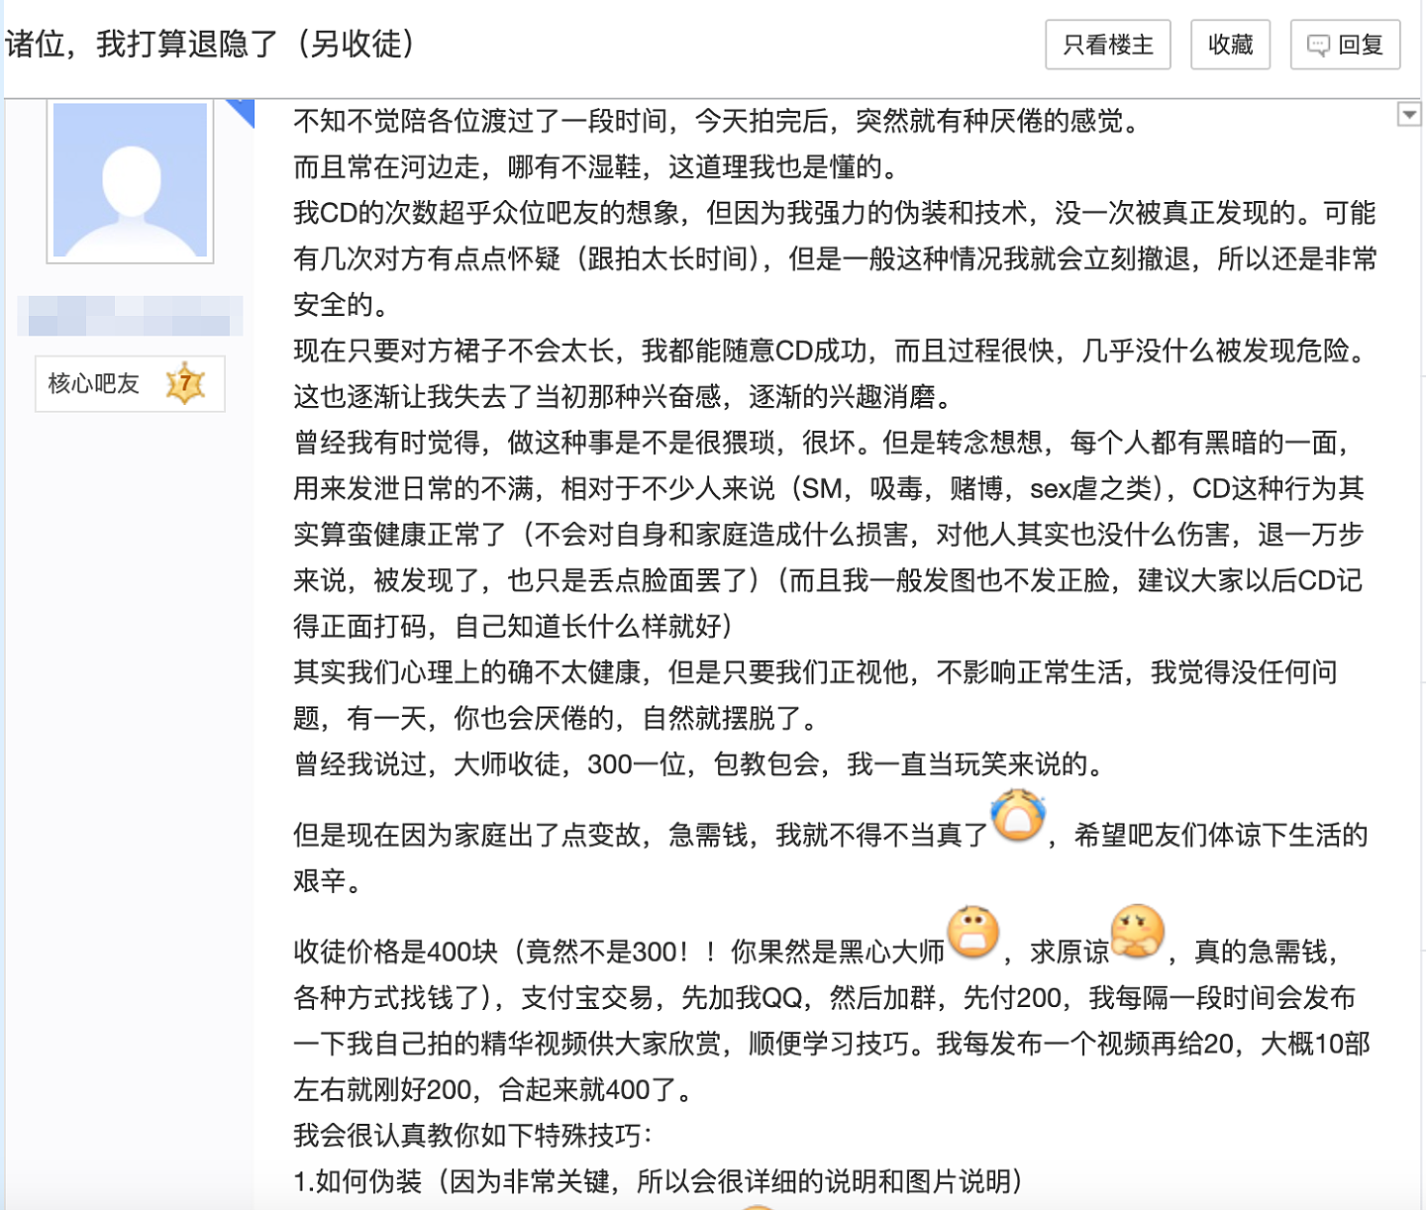Click the gritting-teeth emoticon after 黑心大师
This screenshot has width=1426, height=1210.
click(973, 932)
